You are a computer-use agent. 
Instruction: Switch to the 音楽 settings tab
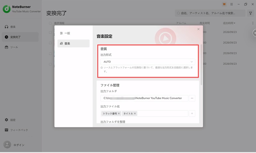coord(73,43)
